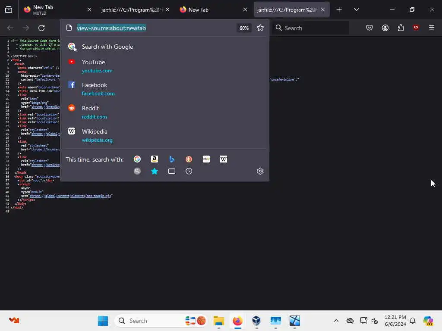Open the Extensions puzzle icon
This screenshot has width=442, height=331.
click(x=401, y=28)
